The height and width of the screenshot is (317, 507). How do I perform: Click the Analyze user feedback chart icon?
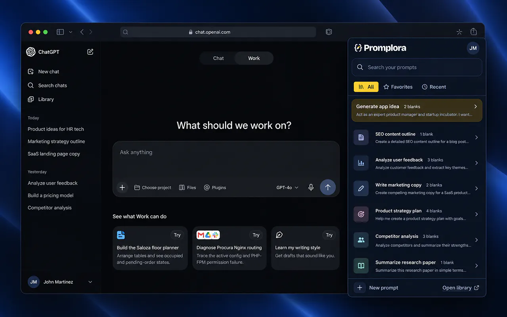[x=361, y=163]
